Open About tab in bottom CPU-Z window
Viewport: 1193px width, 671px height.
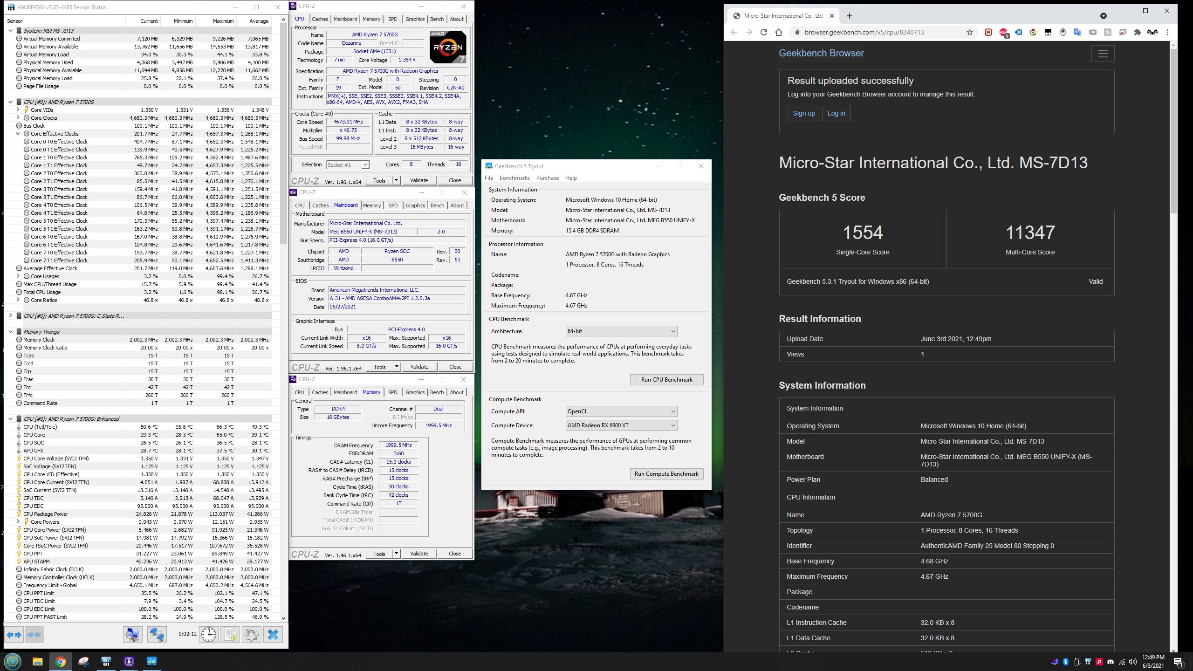[457, 392]
